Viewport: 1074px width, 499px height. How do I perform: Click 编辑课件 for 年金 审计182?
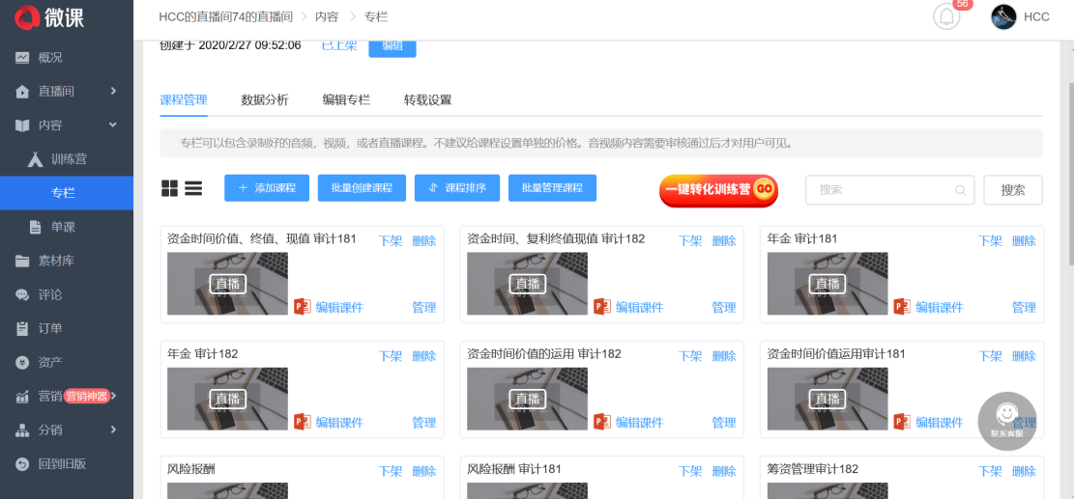[x=339, y=423]
